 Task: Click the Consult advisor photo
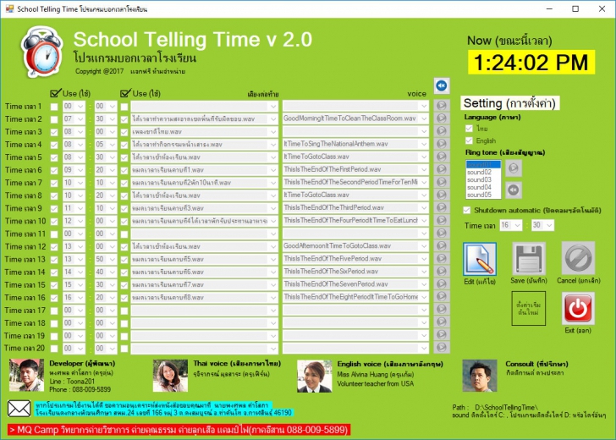pos(480,376)
